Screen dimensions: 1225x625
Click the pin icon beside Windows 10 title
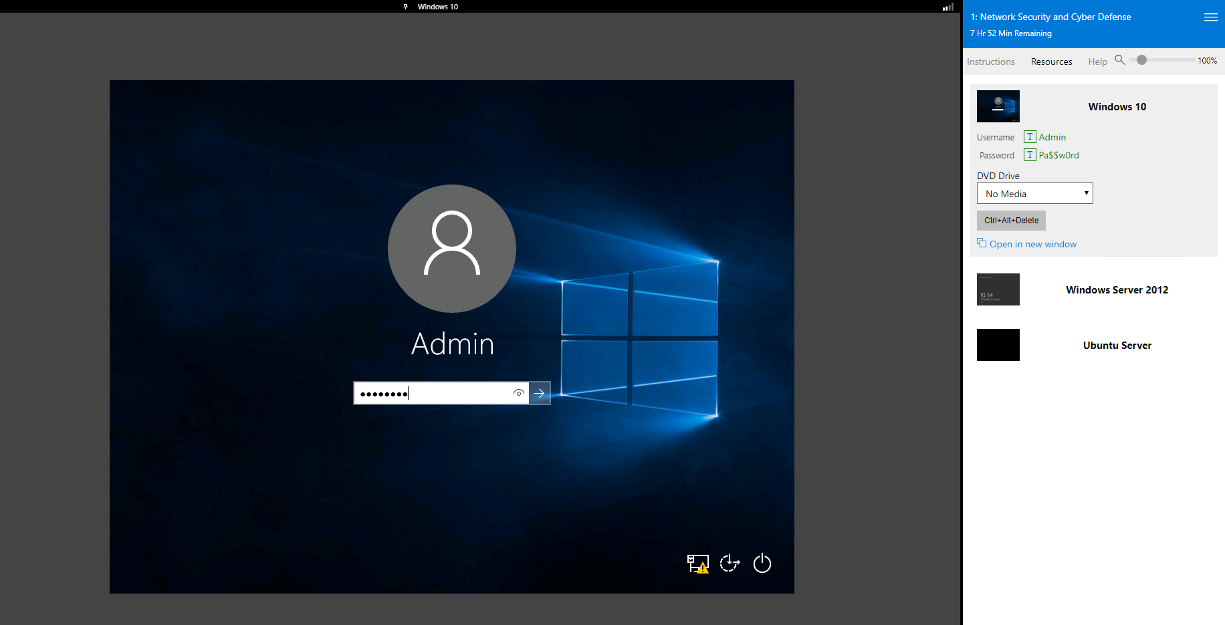[x=405, y=7]
